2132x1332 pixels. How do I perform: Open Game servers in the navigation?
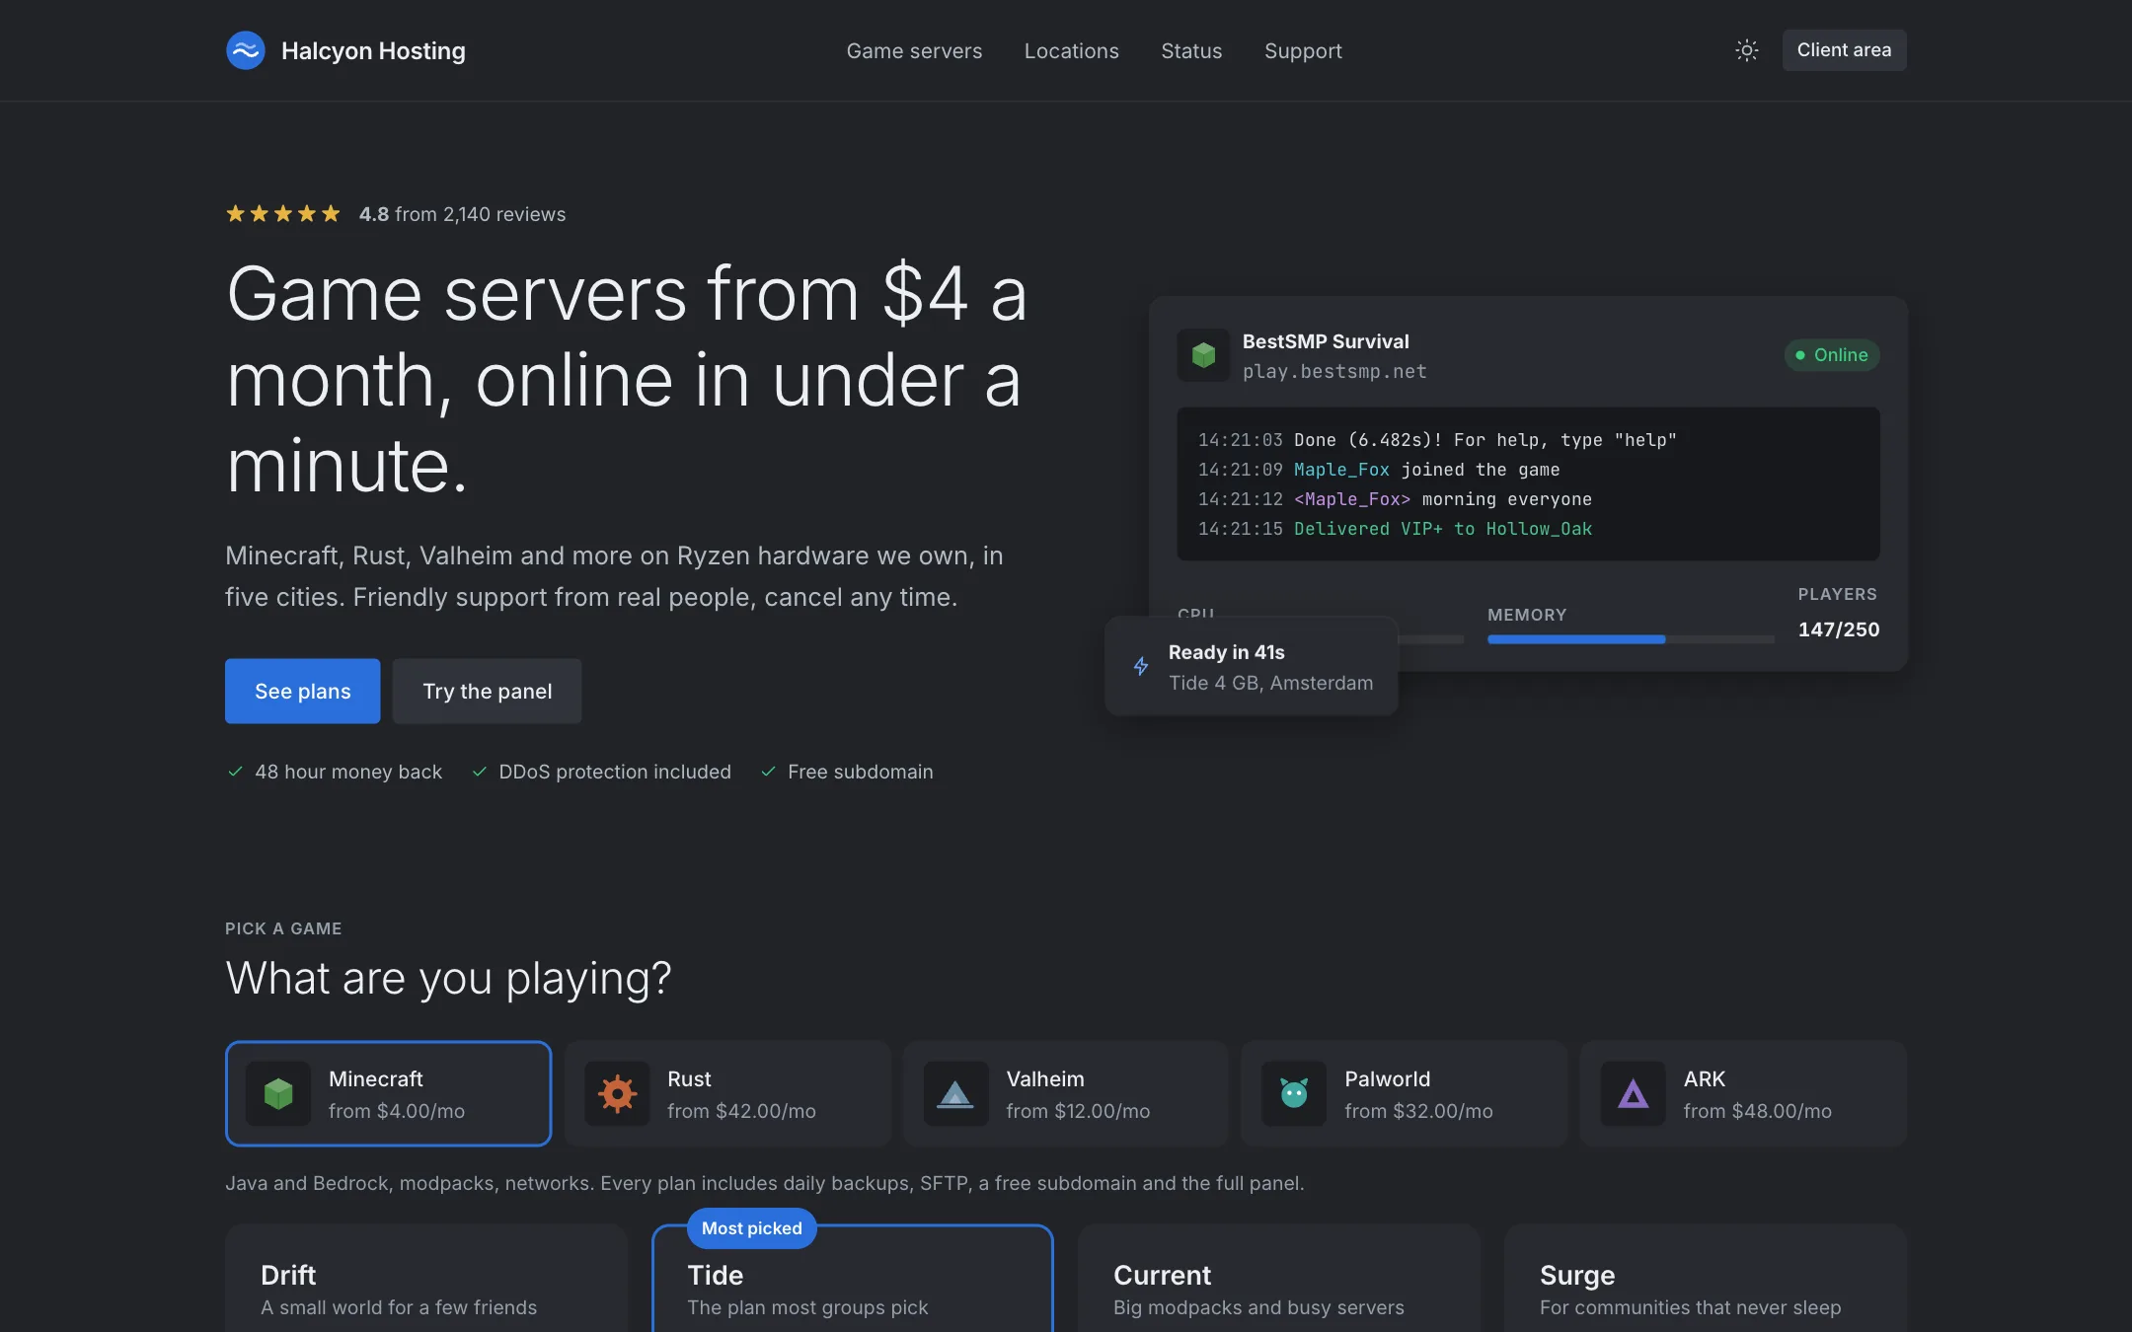914,50
